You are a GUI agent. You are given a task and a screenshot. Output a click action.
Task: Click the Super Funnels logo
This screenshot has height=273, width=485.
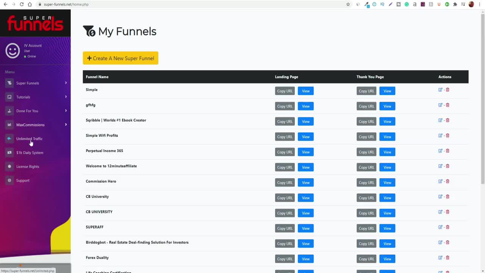(x=35, y=24)
